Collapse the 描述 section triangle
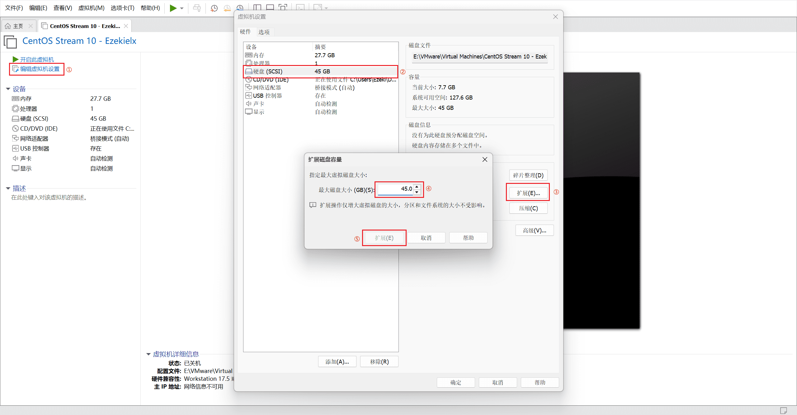Image resolution: width=797 pixels, height=415 pixels. (8, 188)
